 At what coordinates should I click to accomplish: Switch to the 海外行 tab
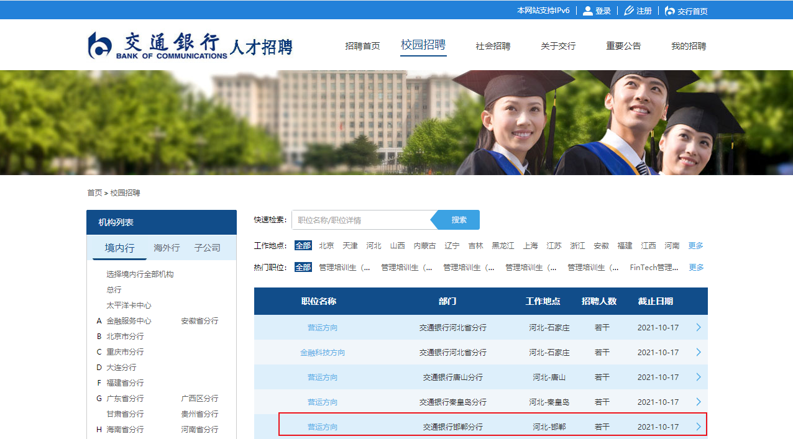(x=167, y=248)
